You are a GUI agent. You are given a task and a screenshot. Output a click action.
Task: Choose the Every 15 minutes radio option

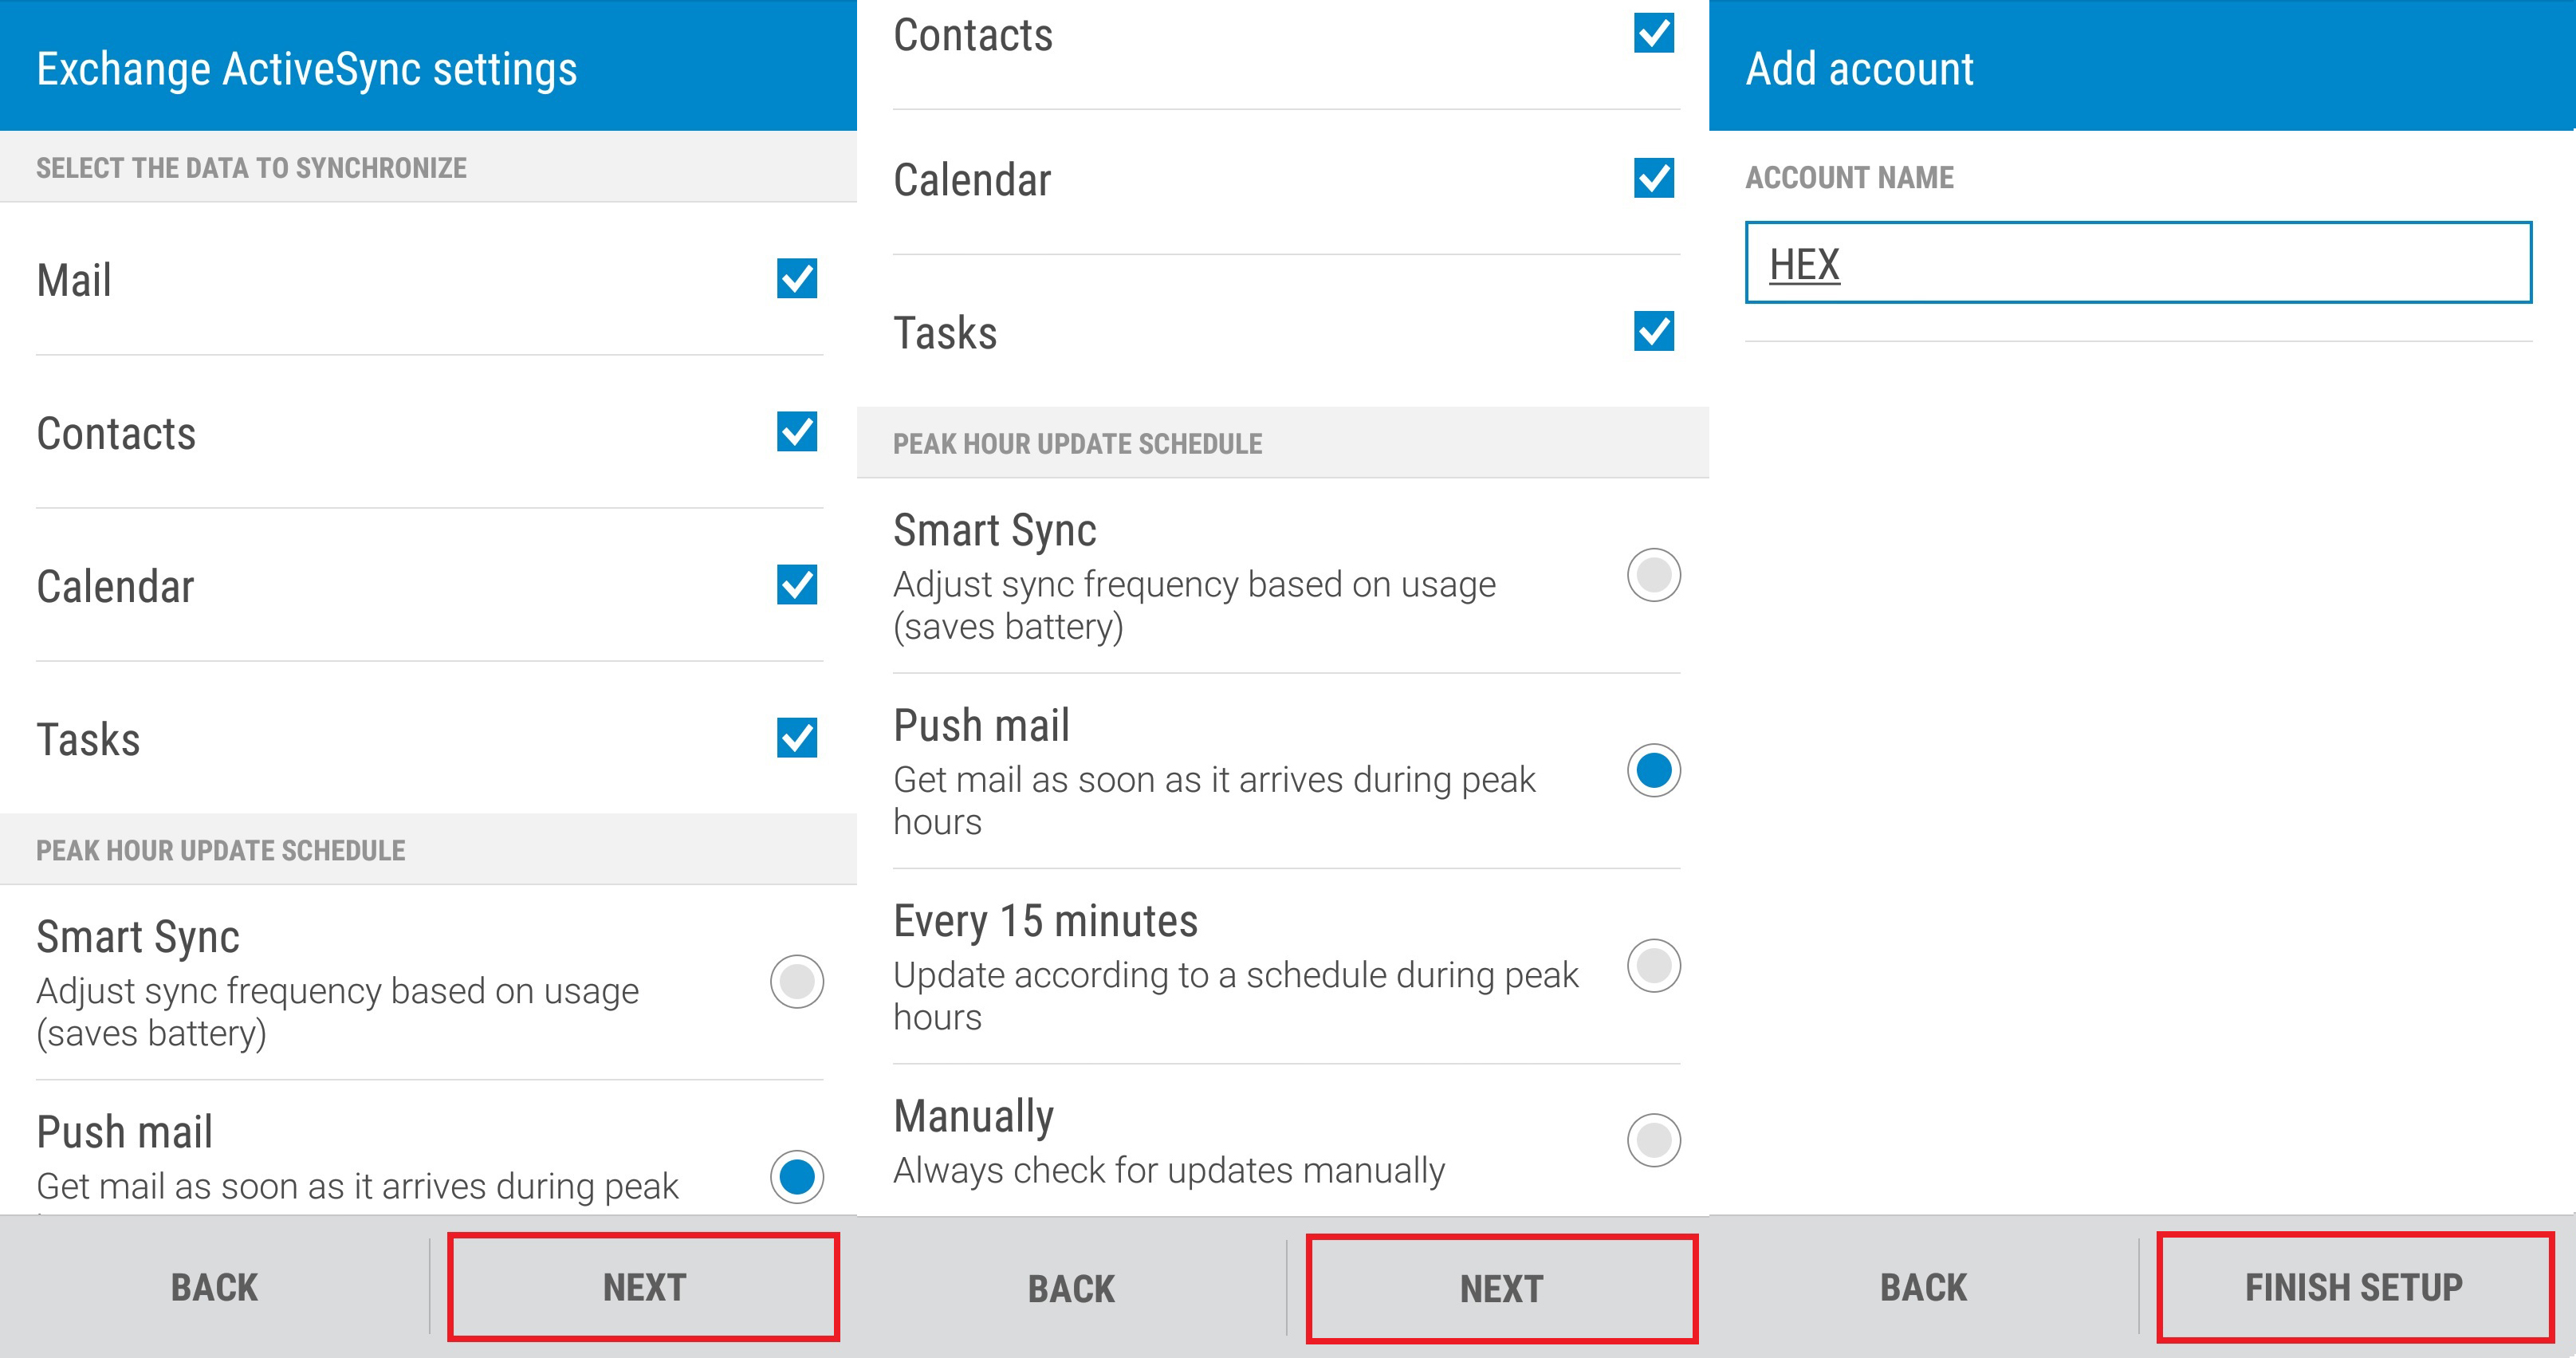pos(1653,965)
